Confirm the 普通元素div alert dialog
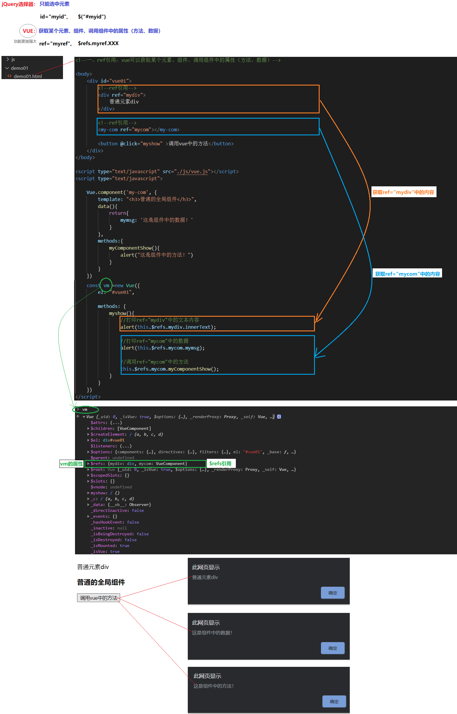The image size is (457, 714). (332, 593)
